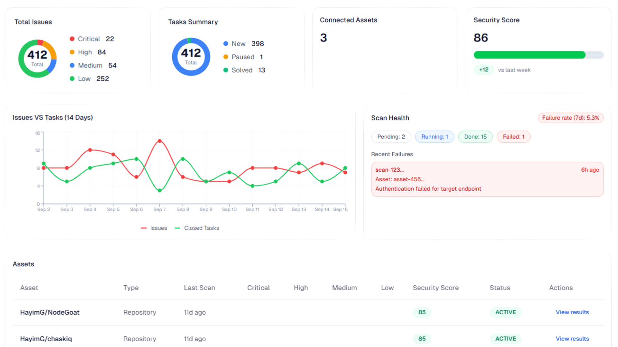Toggle ACTIVE status badge for HayimG/NodeGoat
Viewport: 618px width, 347px height.
[506, 312]
